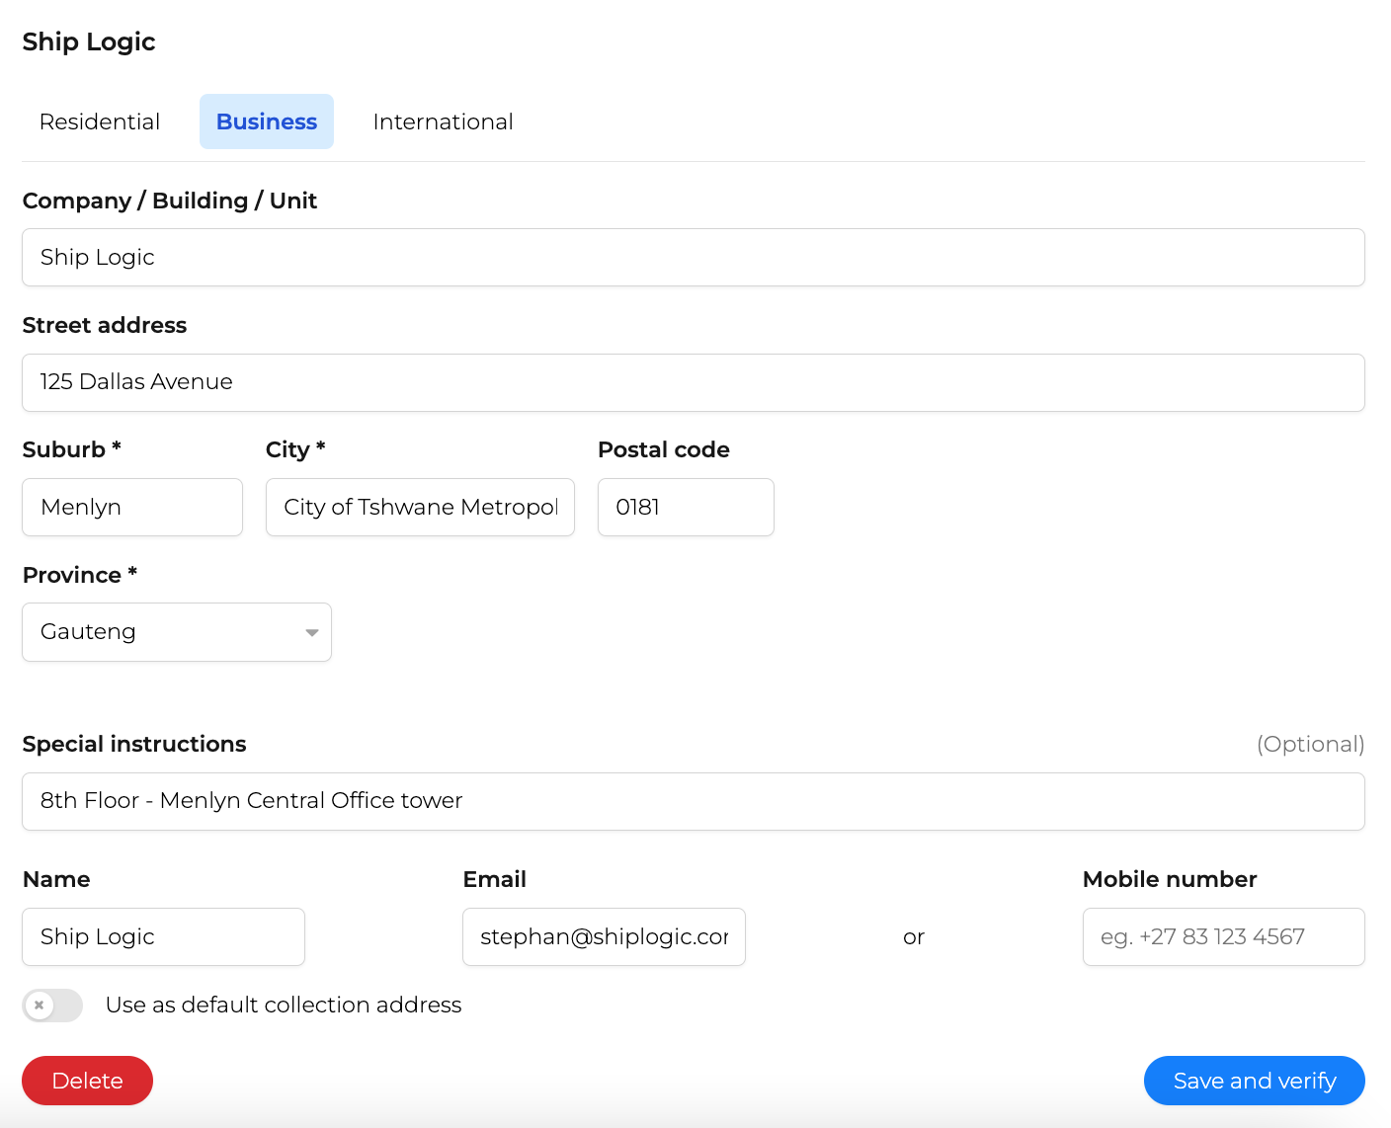
Task: Edit the Special instructions field
Action: (x=694, y=801)
